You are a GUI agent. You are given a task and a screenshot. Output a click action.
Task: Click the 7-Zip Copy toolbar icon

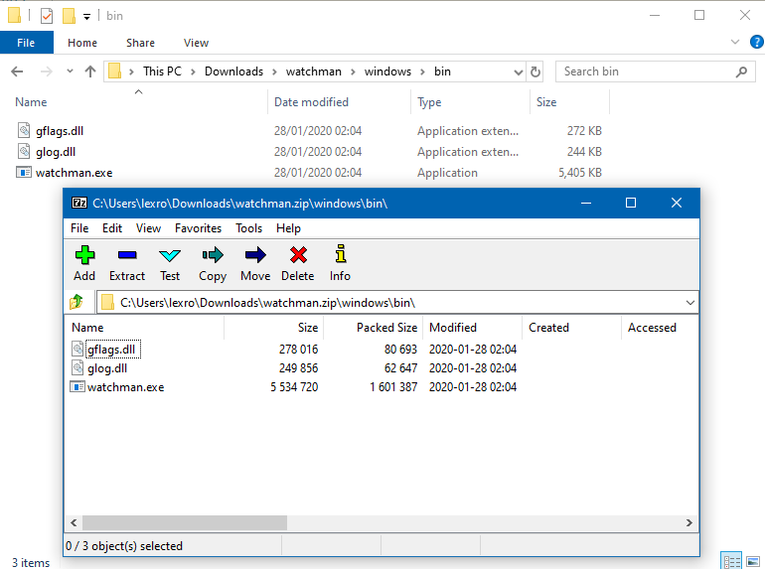213,254
